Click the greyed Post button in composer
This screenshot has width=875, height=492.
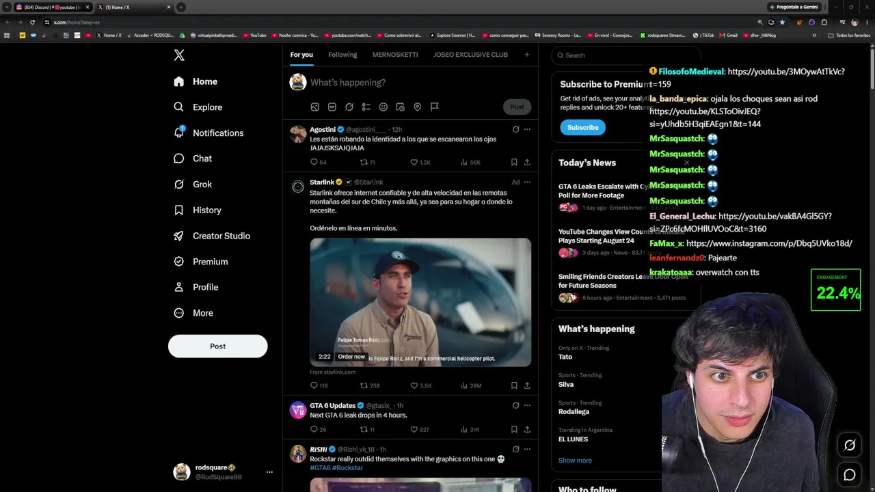517,107
